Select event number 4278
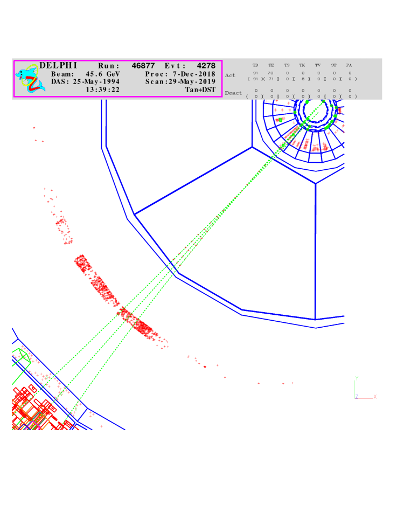The height and width of the screenshot is (532, 411). tap(206, 66)
